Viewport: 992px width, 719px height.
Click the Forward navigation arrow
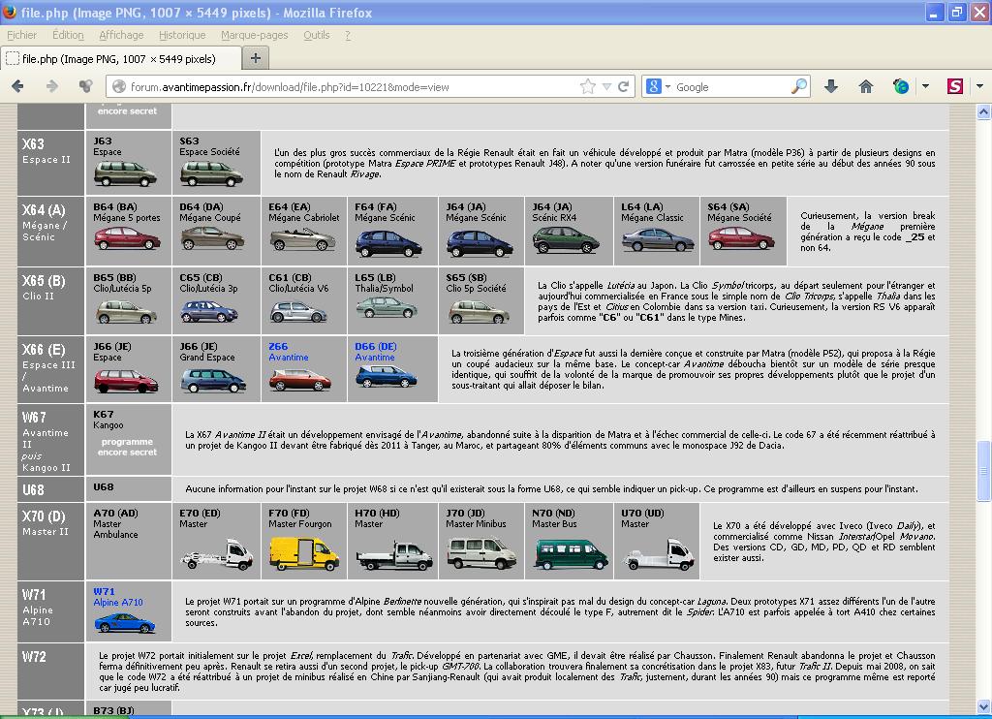(x=52, y=86)
